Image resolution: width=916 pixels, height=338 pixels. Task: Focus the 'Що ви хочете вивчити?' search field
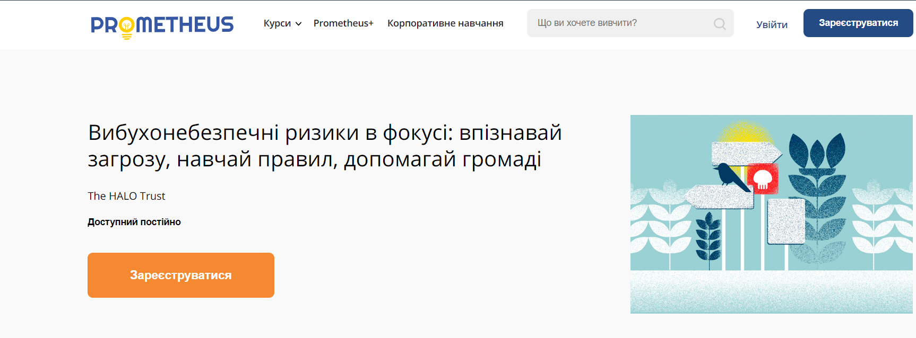[x=630, y=23]
